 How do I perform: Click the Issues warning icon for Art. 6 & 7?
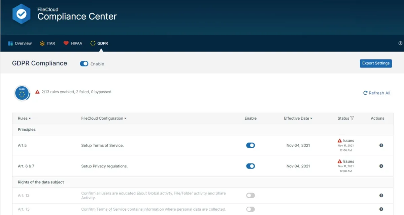pyautogui.click(x=340, y=161)
